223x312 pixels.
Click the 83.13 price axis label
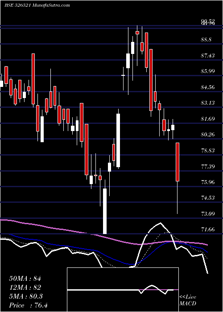coord(208,103)
